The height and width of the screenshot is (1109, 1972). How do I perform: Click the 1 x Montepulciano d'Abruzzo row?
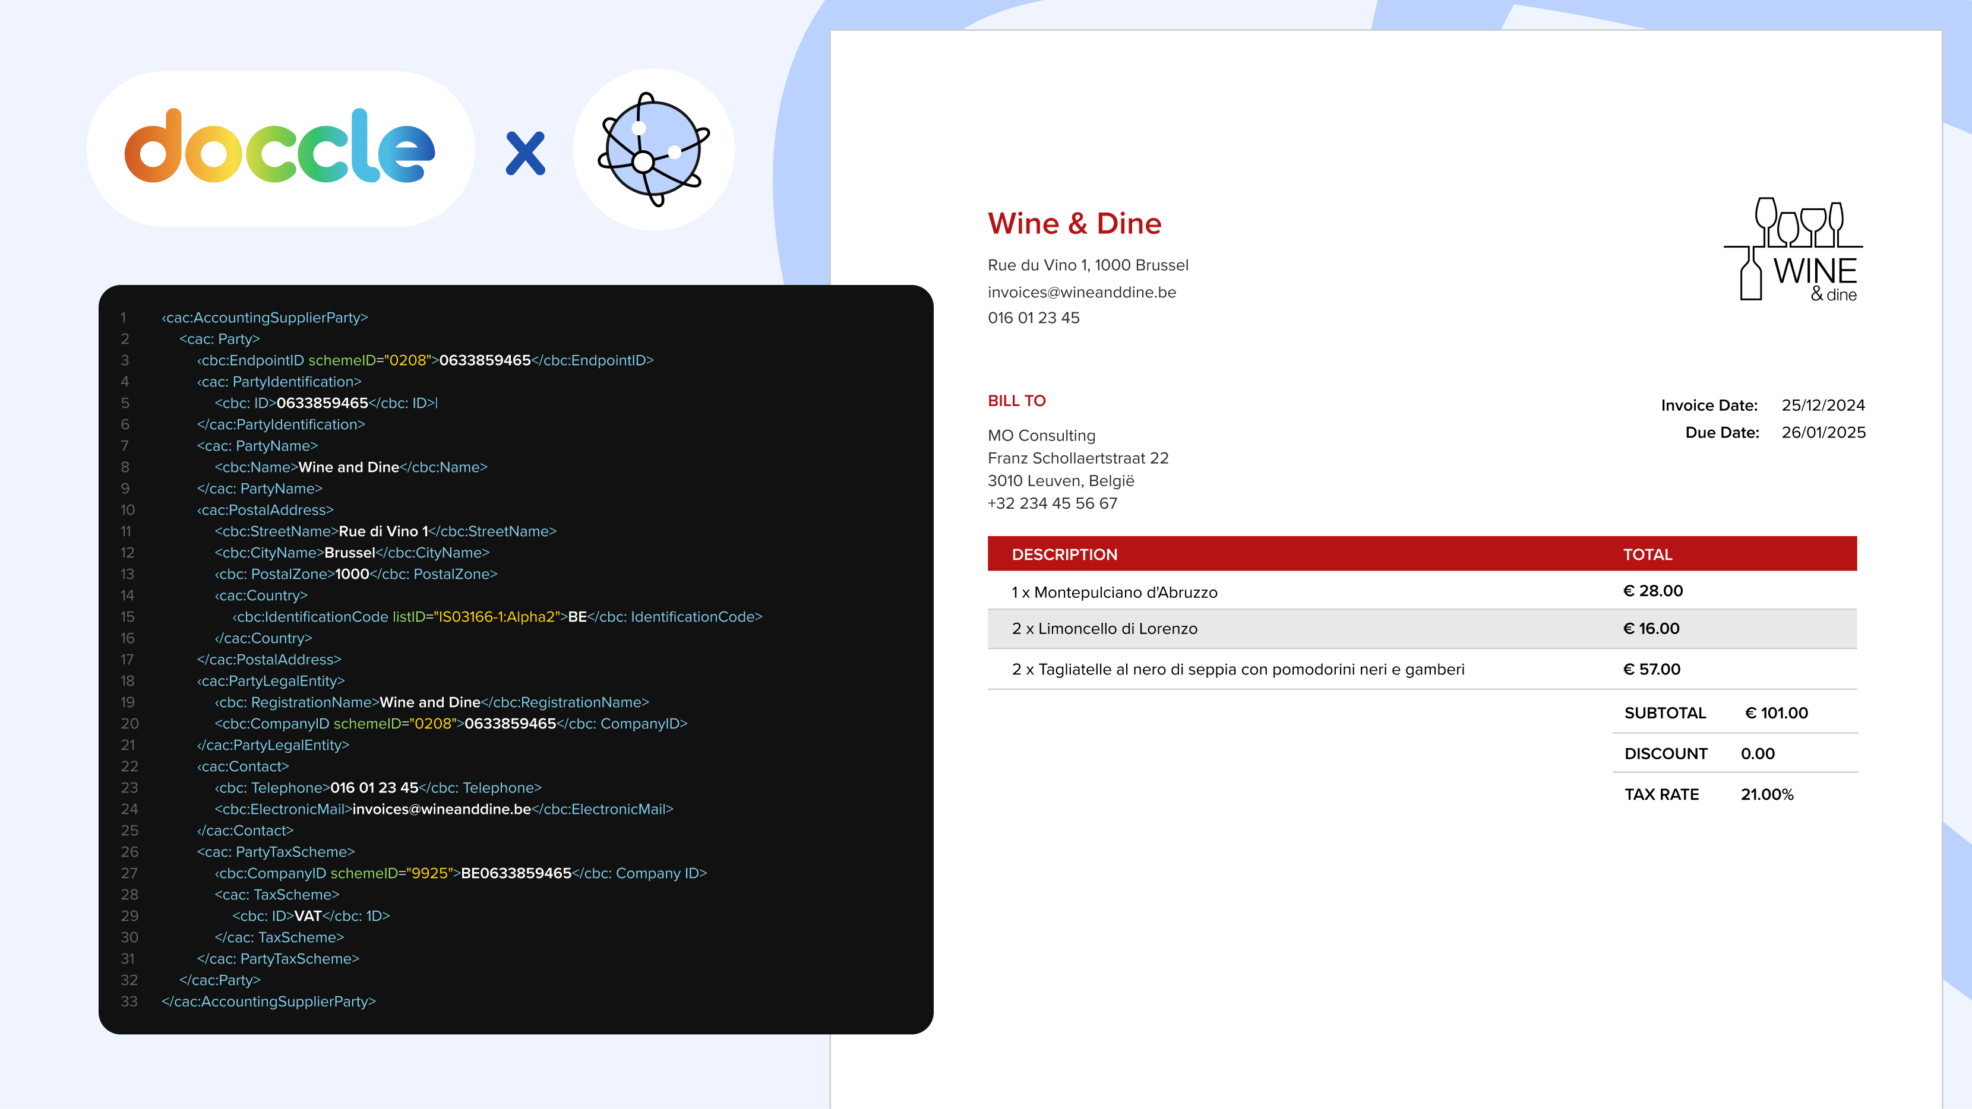tap(1421, 592)
